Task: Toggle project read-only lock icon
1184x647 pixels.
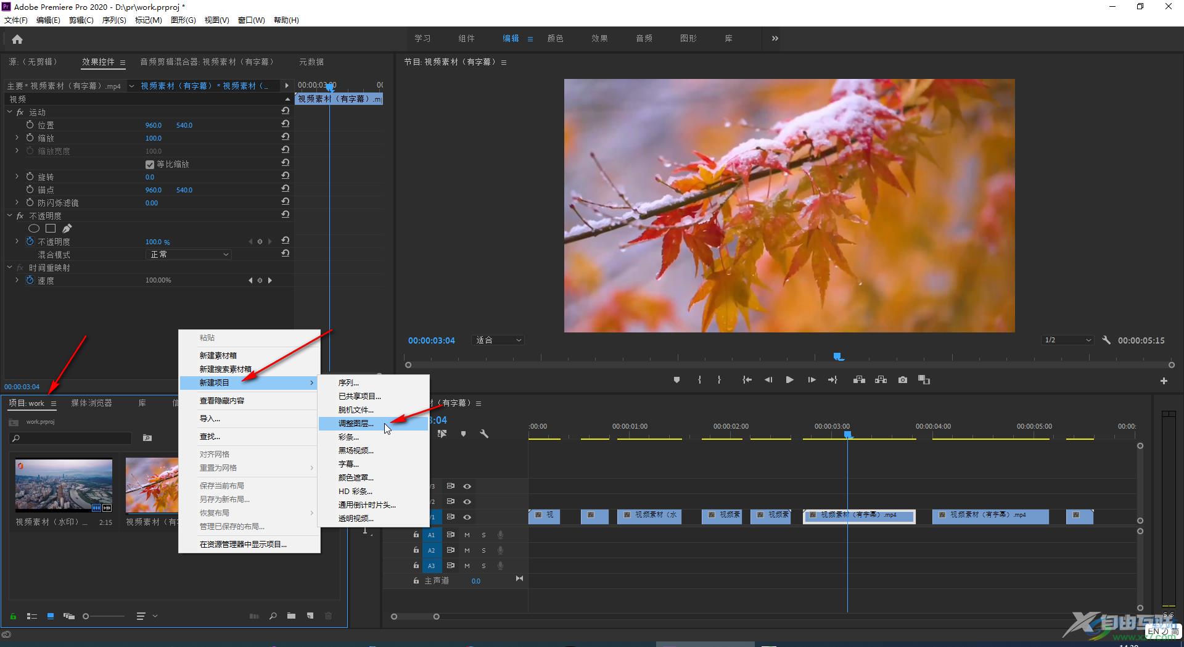Action: point(13,616)
